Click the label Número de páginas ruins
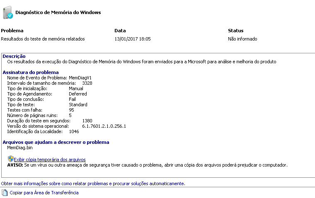 pos(32,115)
